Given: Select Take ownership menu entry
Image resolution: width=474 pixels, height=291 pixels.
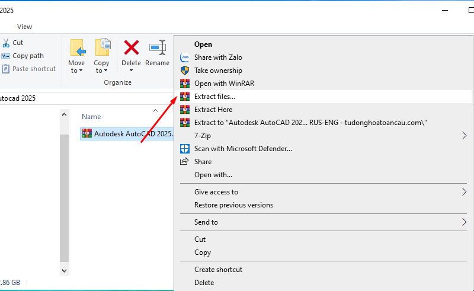Looking at the screenshot, I should [323, 70].
